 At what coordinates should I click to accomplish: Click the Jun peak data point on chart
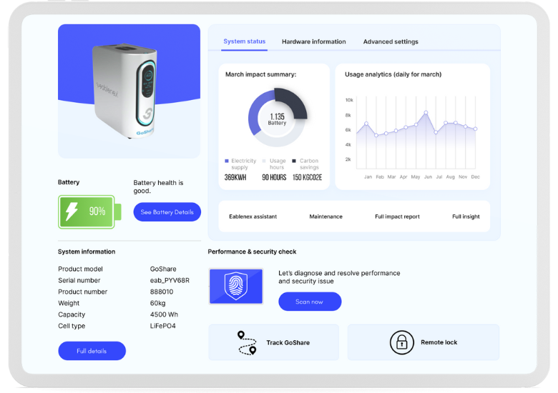click(426, 112)
